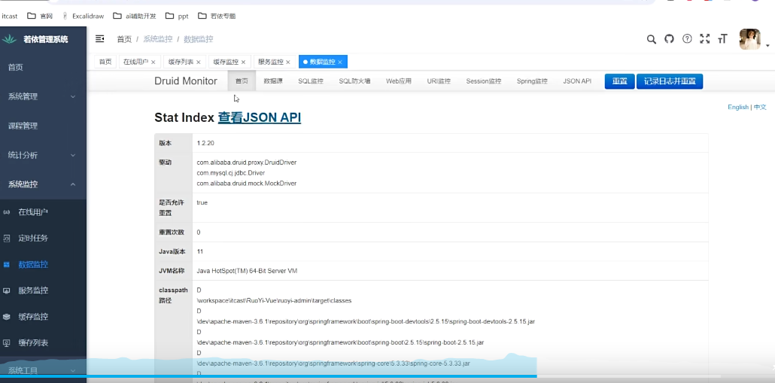The image size is (775, 383).
Task: Click the 在线用户 sidebar icon
Action: click(x=7, y=212)
